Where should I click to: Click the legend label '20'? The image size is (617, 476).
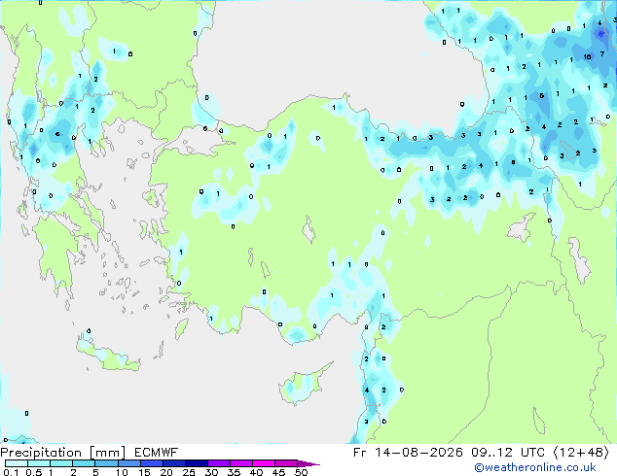point(166,472)
